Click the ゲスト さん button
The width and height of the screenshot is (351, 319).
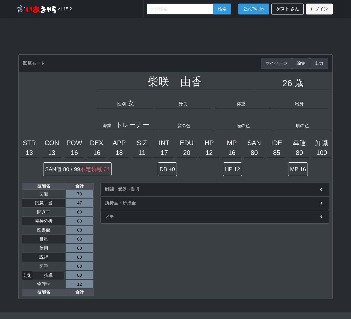click(288, 9)
